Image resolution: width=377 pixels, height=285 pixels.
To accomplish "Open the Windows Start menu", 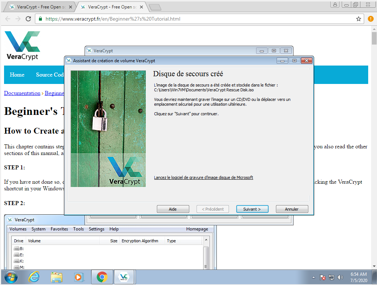I will [x=11, y=277].
